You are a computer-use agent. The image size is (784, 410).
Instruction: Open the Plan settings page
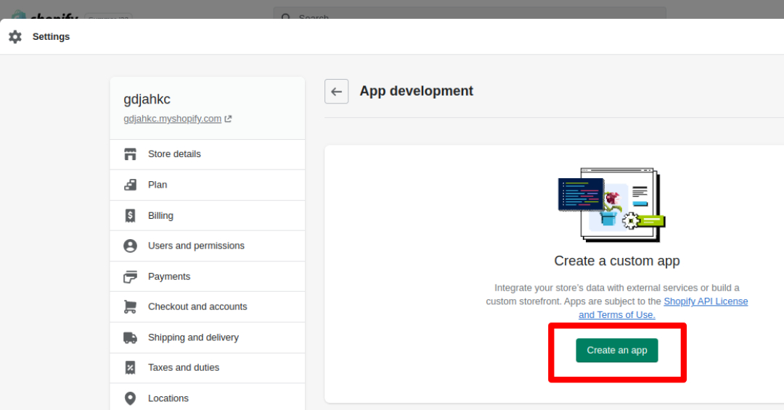pyautogui.click(x=208, y=185)
